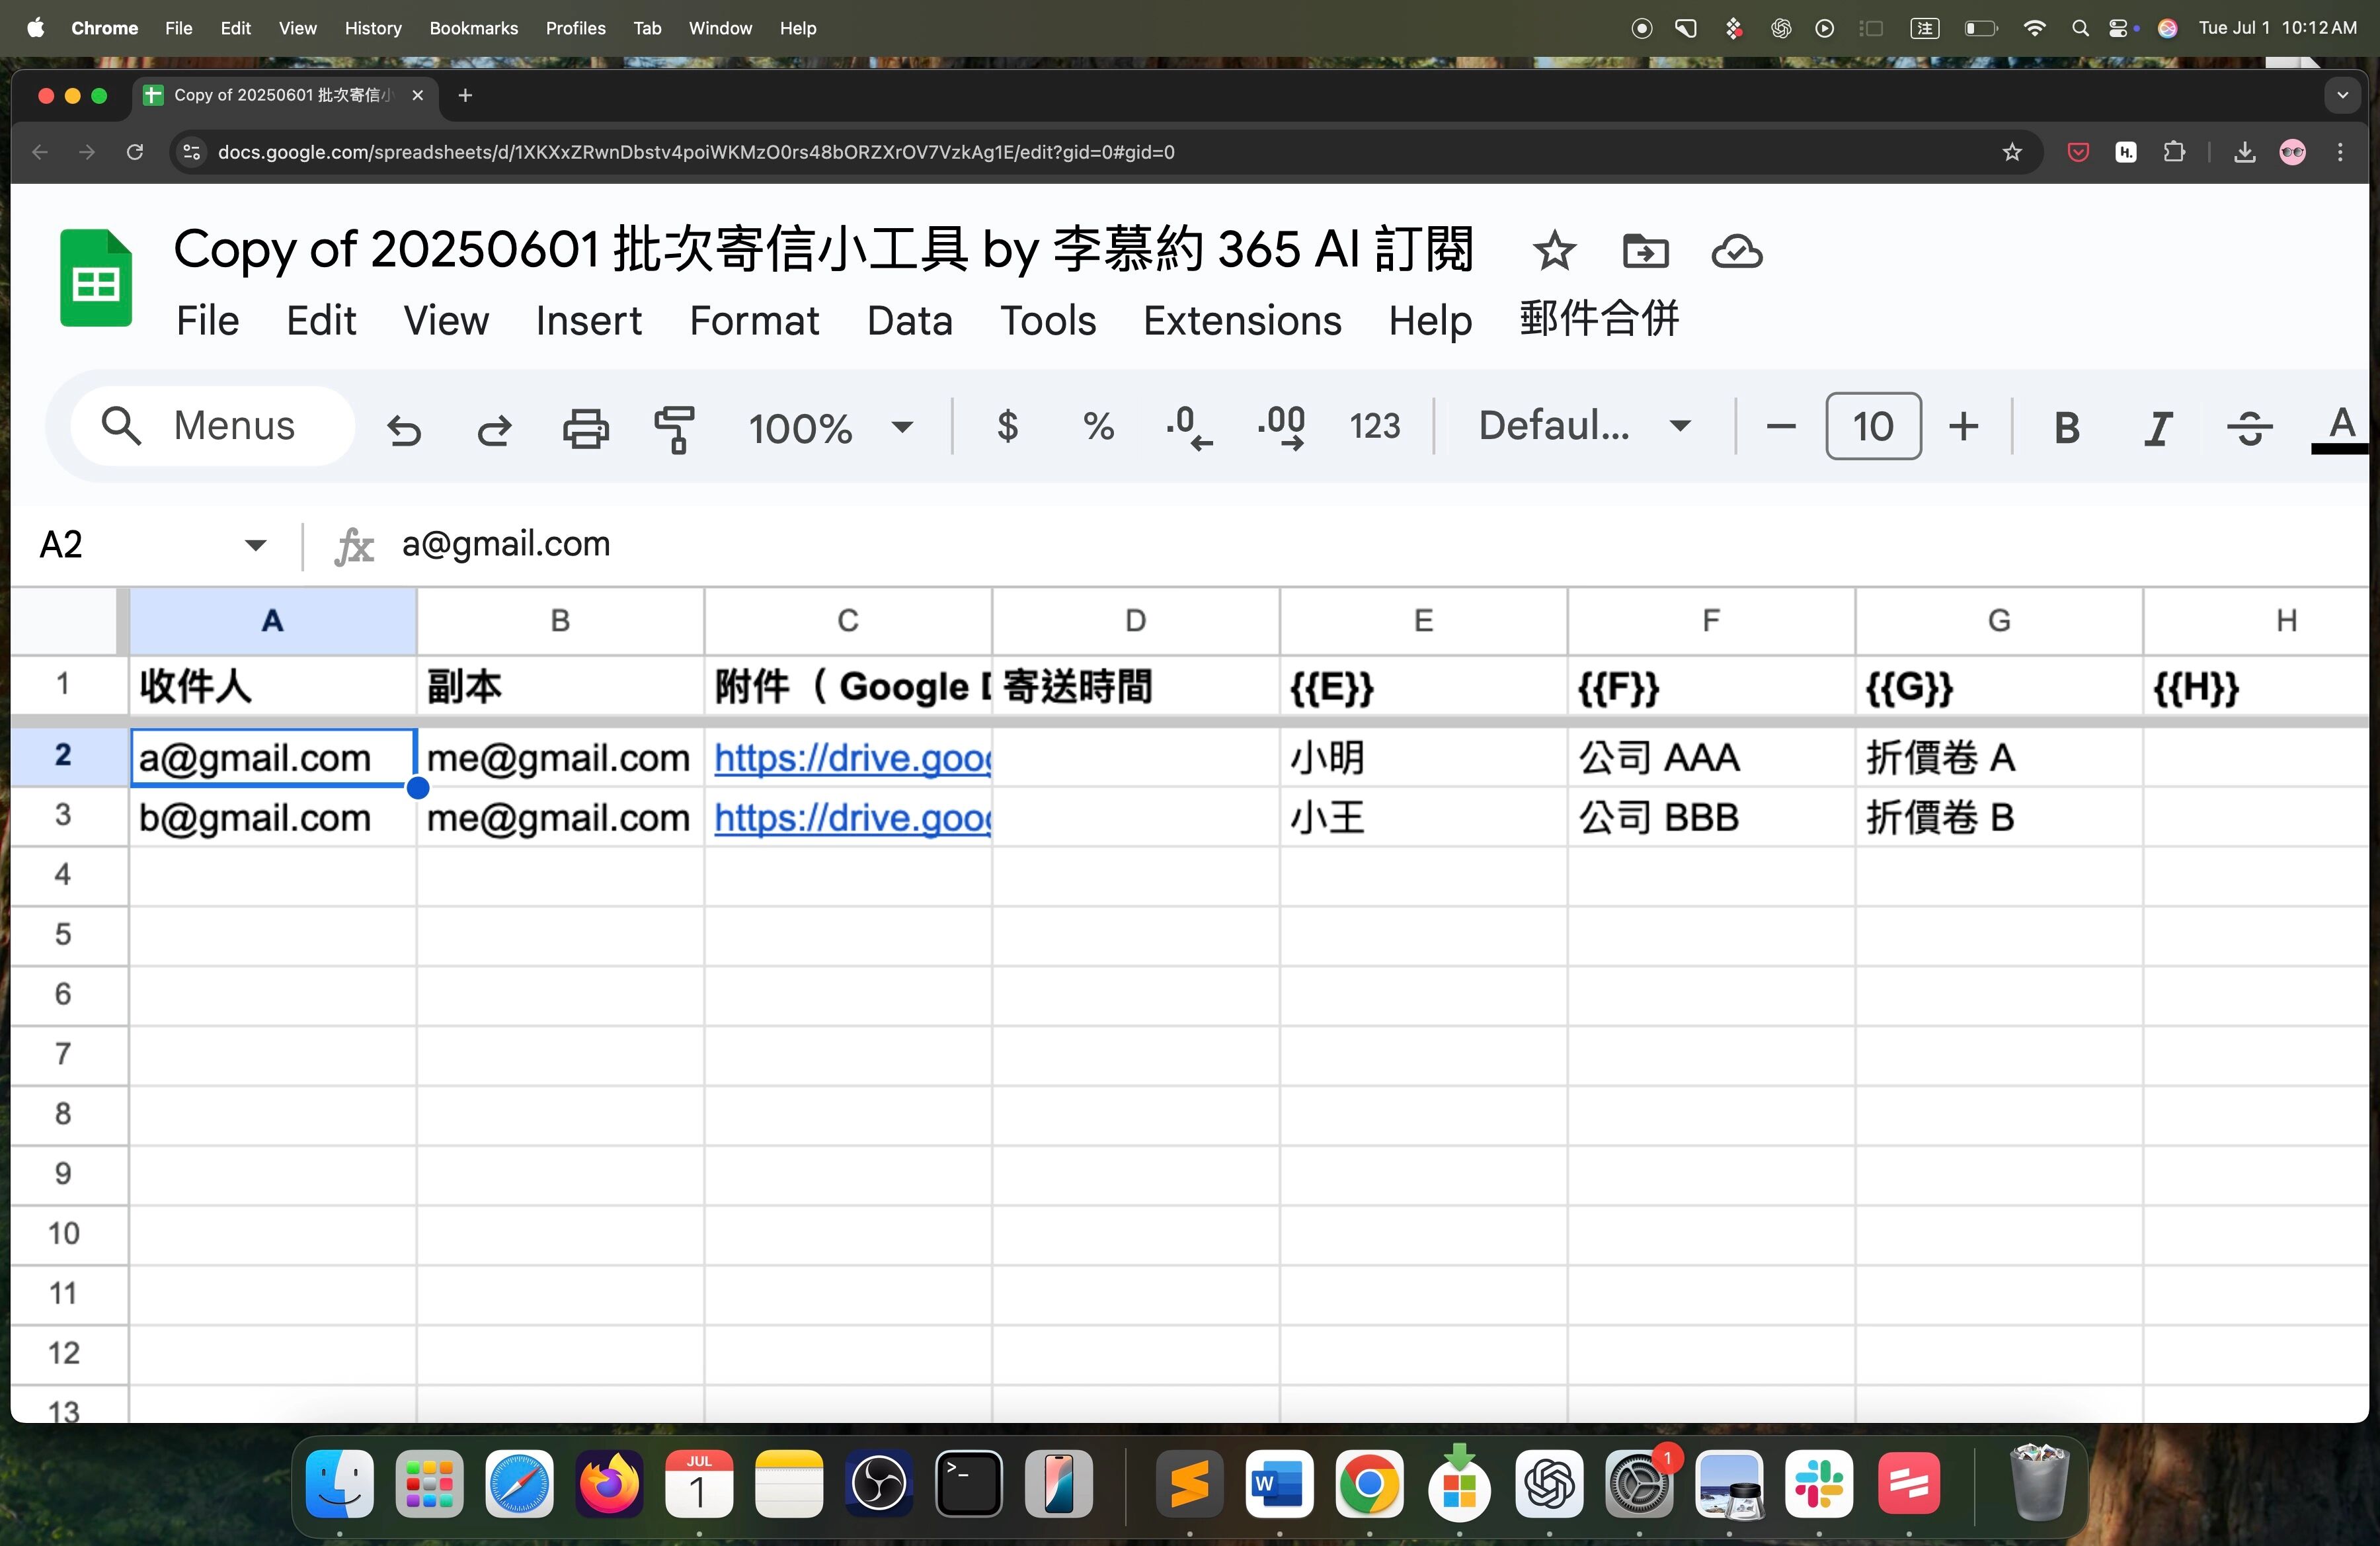Image resolution: width=2380 pixels, height=1546 pixels.
Task: Toggle bold formatting
Action: point(2066,428)
